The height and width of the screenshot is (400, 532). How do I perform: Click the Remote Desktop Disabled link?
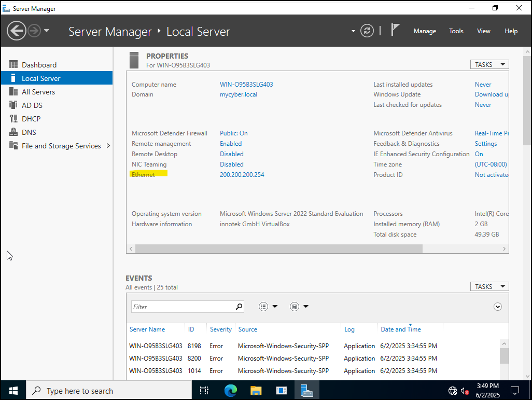231,154
